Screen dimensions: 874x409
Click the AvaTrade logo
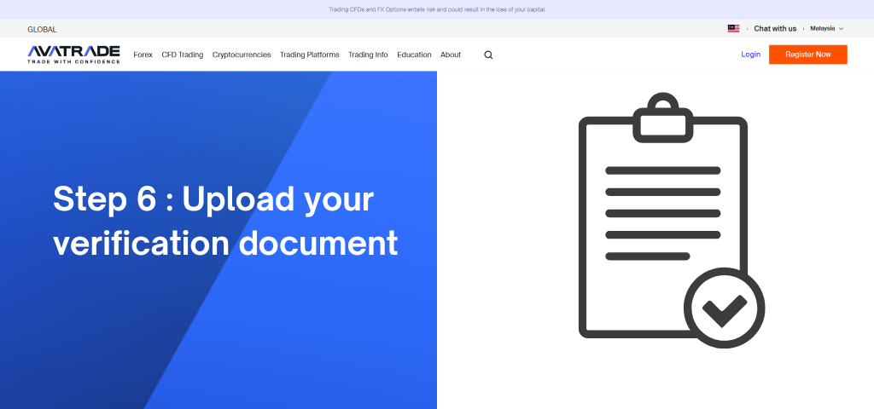(x=73, y=55)
